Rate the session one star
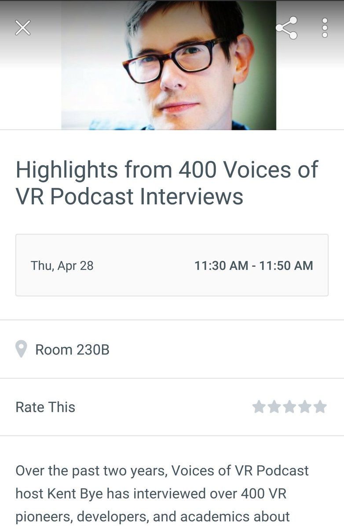This screenshot has width=344, height=529. 259,407
